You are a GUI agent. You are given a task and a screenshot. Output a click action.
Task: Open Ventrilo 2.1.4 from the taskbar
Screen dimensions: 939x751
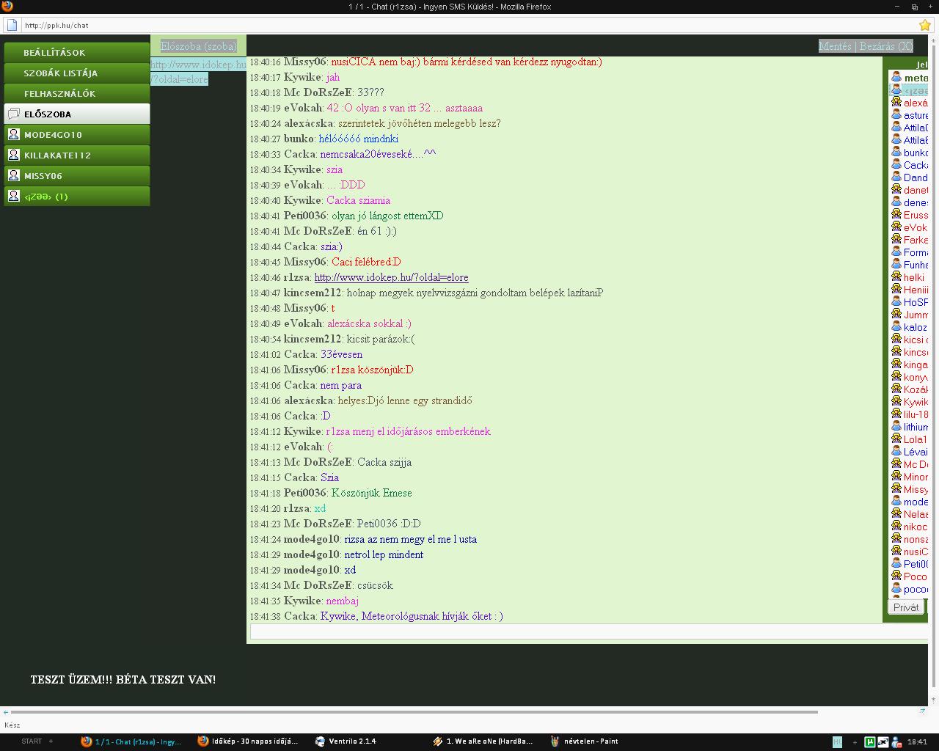click(x=345, y=741)
